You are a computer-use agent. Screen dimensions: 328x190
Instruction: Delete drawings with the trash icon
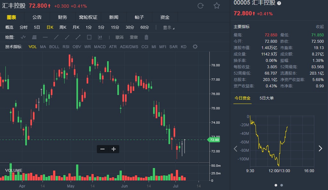[146, 37]
